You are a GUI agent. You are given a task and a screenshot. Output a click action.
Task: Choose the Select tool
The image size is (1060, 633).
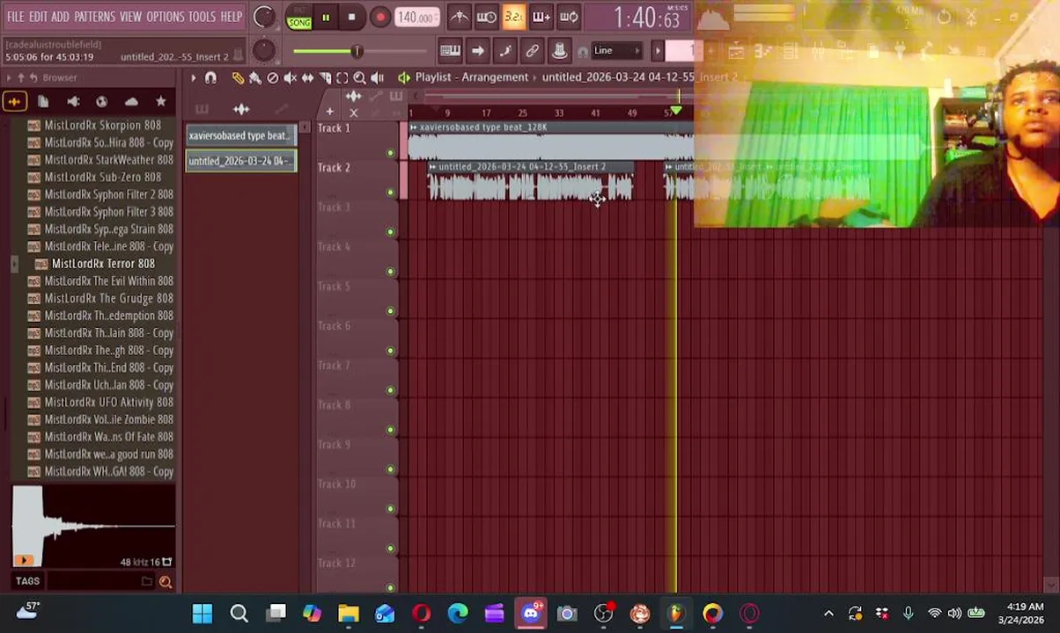[342, 78]
